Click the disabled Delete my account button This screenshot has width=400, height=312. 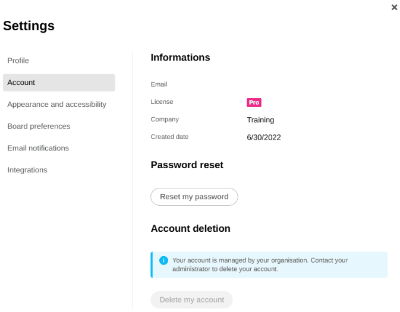191,300
